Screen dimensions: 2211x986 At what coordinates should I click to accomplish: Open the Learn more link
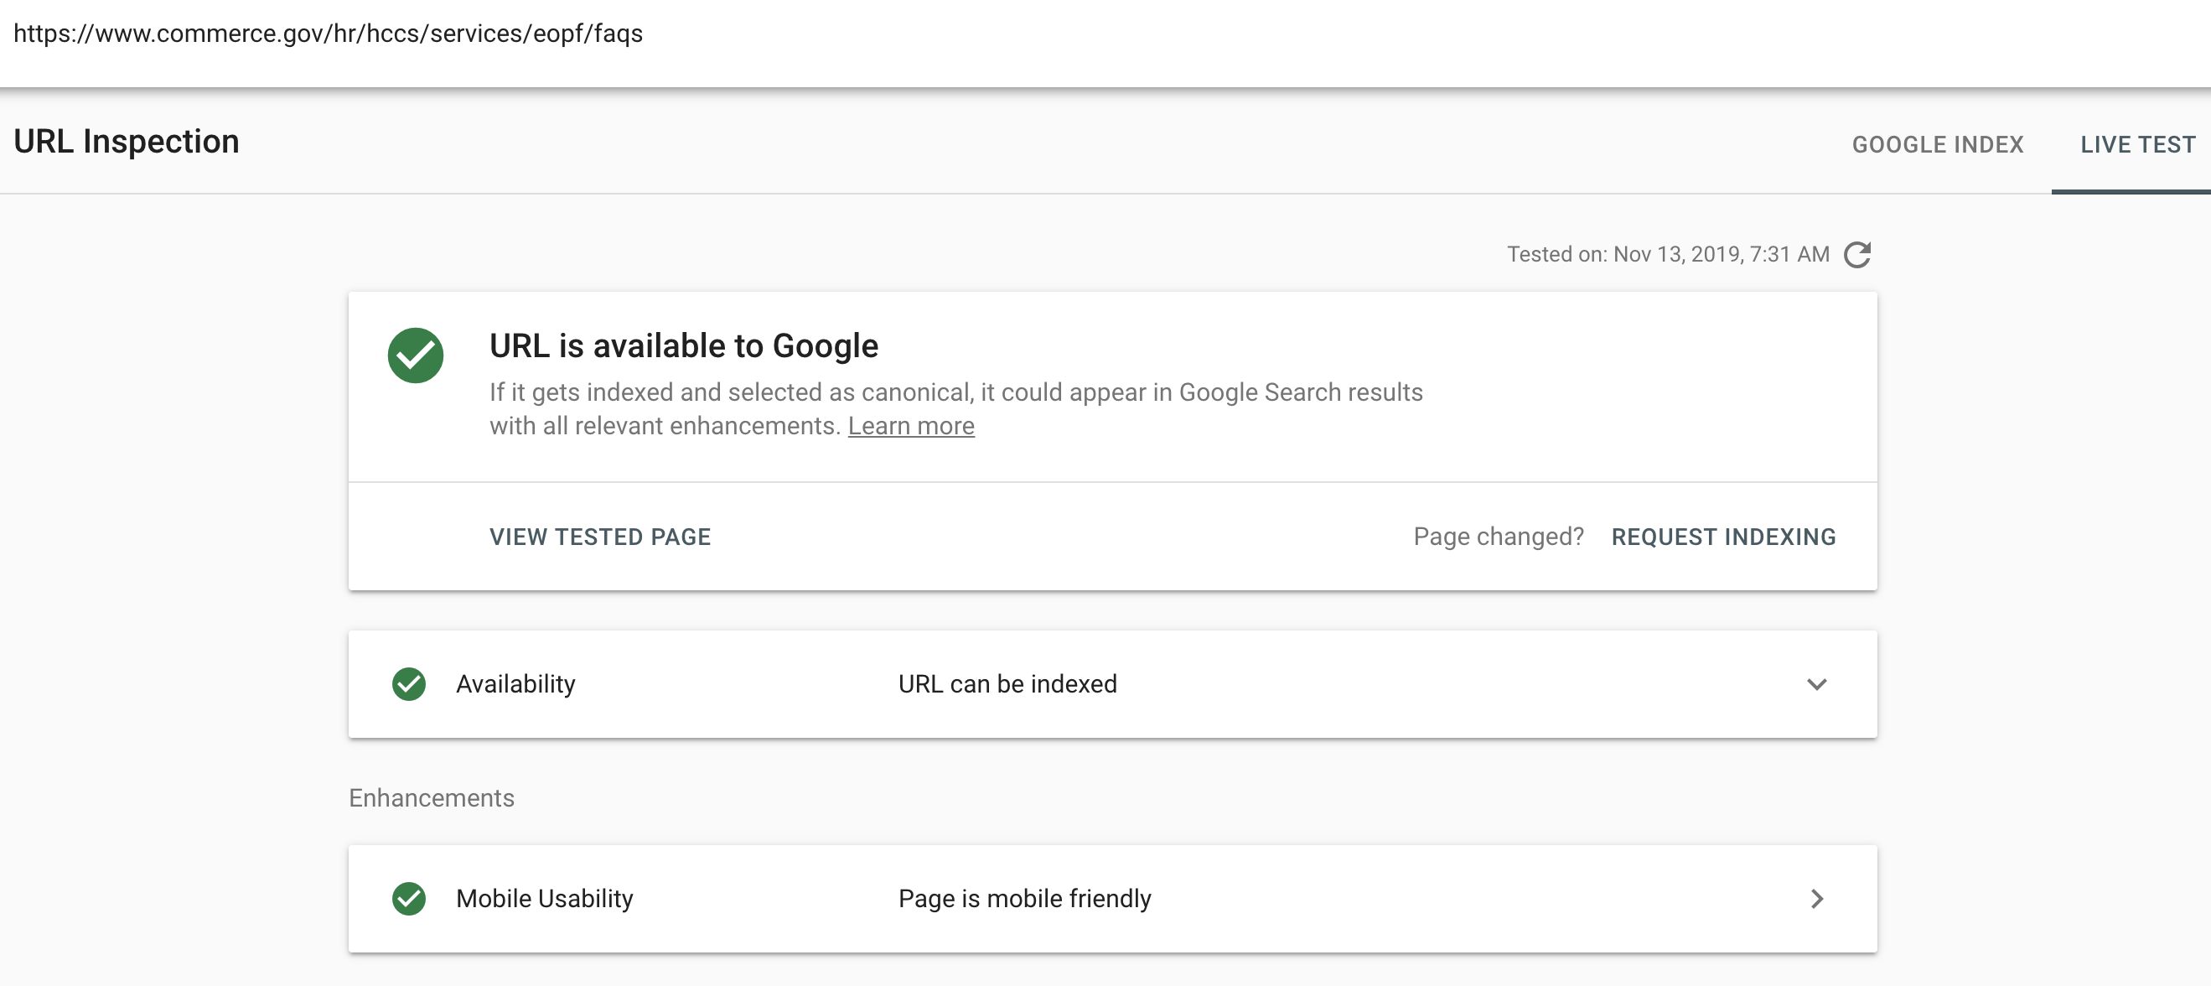coord(911,426)
